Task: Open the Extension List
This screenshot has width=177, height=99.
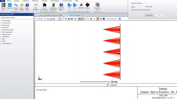Action: click(x=97, y=7)
